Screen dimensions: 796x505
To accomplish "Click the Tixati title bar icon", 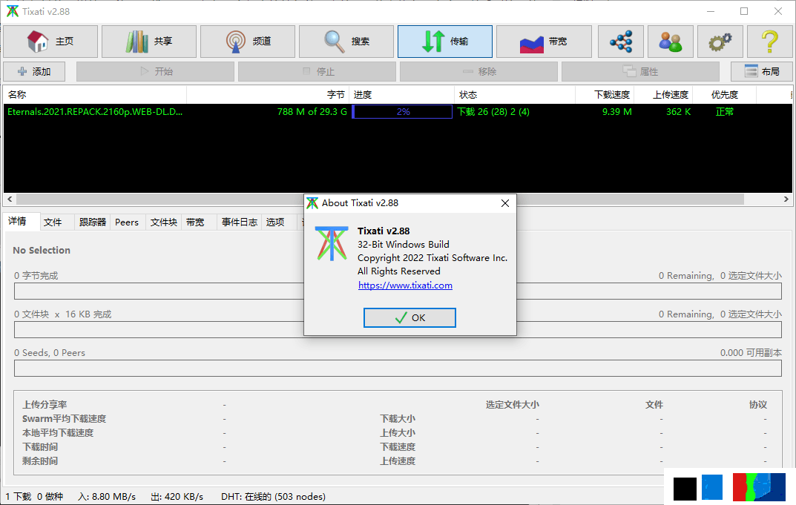I will 12,11.
